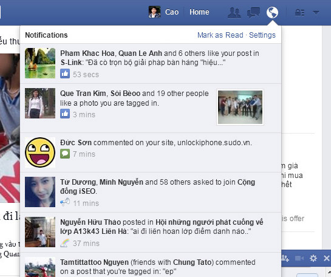
Task: Open Cao's profile picture in the top bar
Action: coord(154,12)
